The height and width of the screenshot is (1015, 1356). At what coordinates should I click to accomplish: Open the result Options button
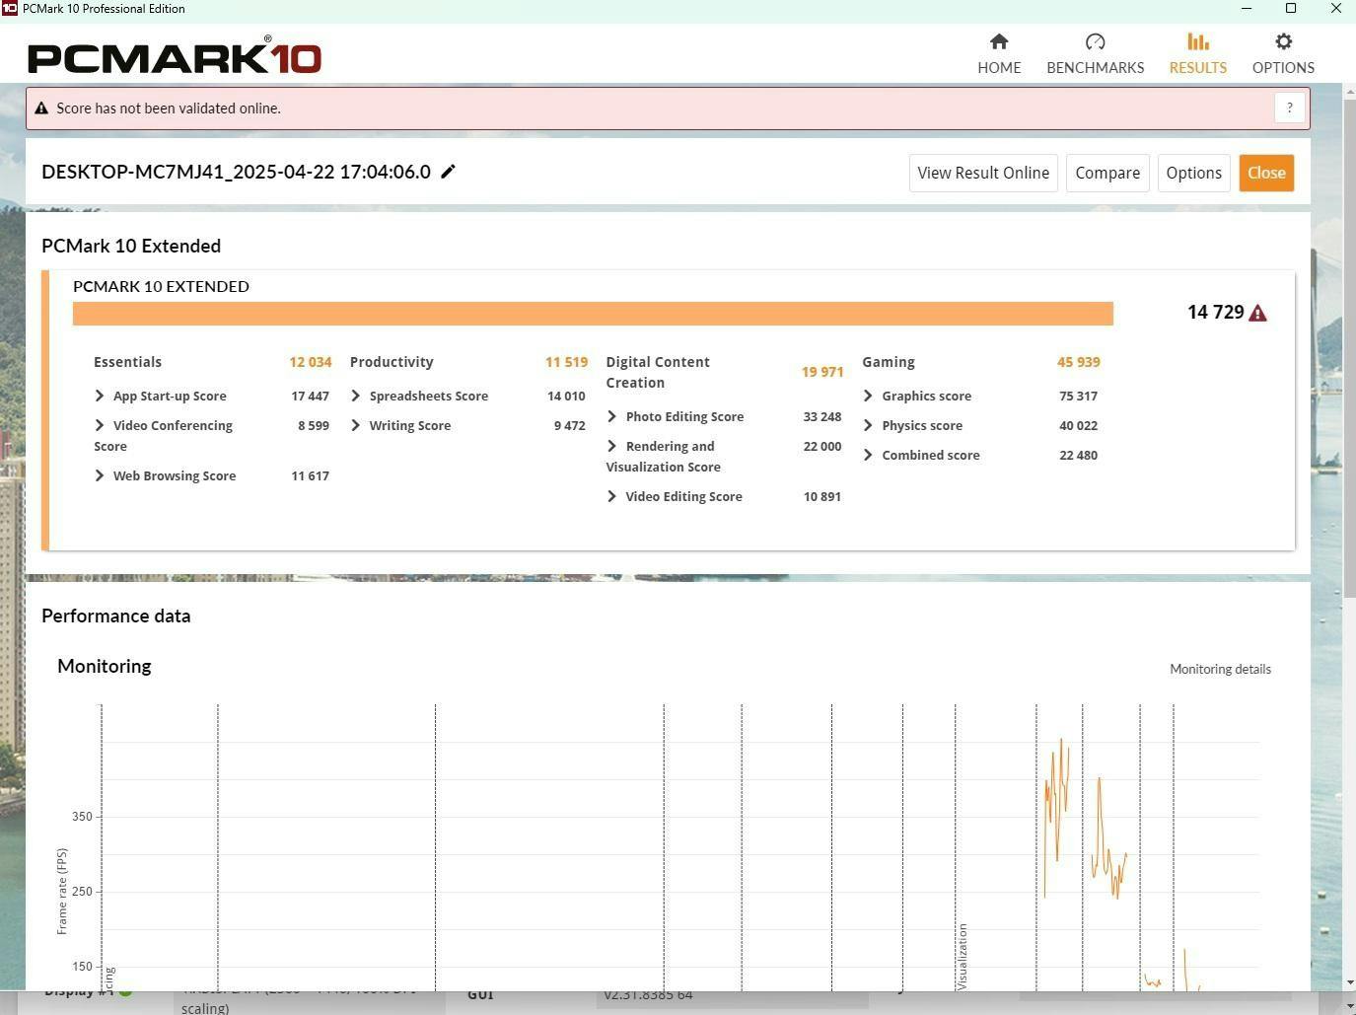tap(1193, 173)
